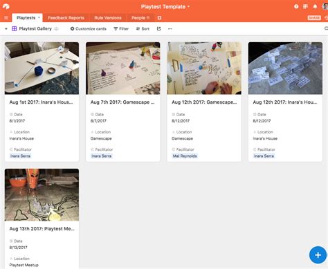Click the share view export icon
The image size is (328, 269).
coord(158,28)
